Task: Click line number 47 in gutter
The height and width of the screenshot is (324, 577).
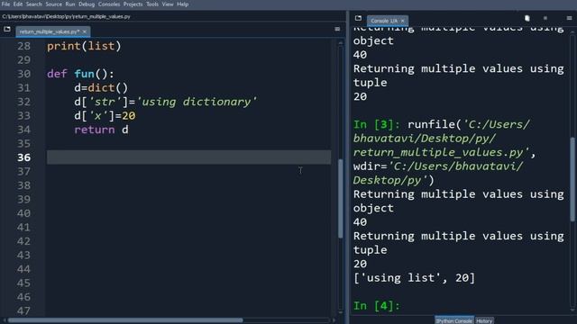Action: [24, 310]
